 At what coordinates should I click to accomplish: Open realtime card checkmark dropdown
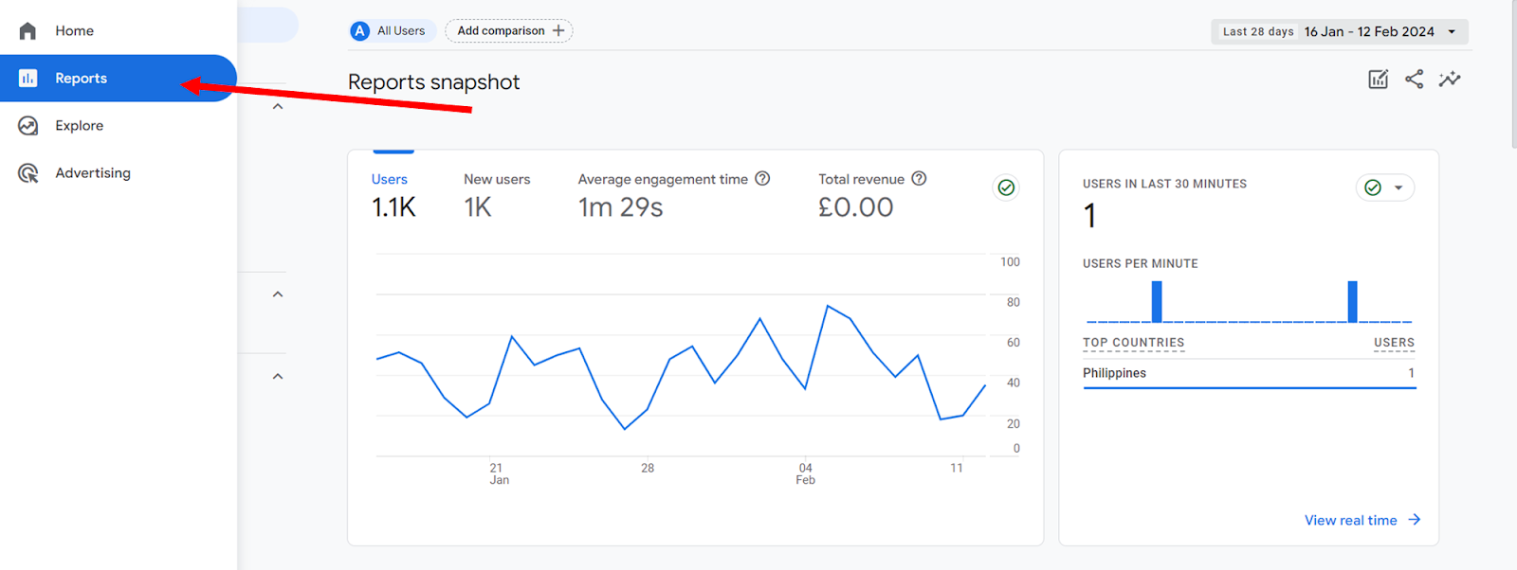(x=1384, y=187)
